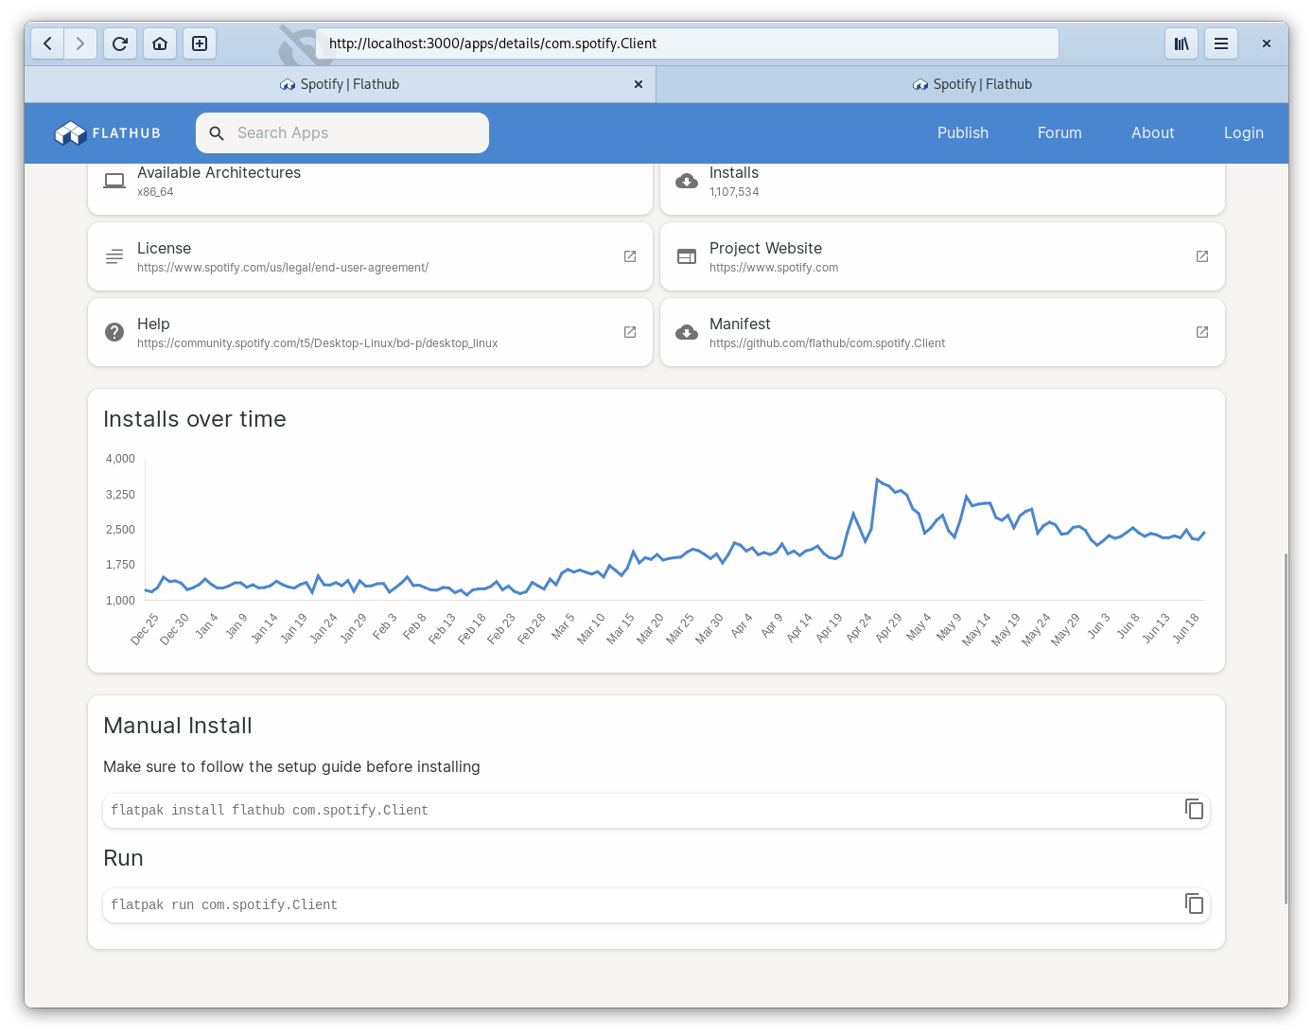This screenshot has width=1313, height=1035.
Task: Open a new tab with the plus icon
Action: click(200, 44)
